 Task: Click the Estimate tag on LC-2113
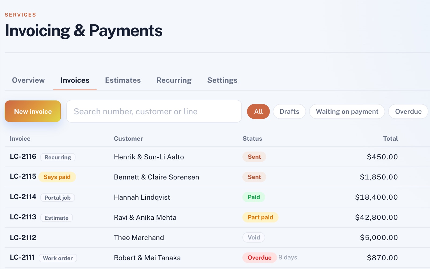pos(56,218)
